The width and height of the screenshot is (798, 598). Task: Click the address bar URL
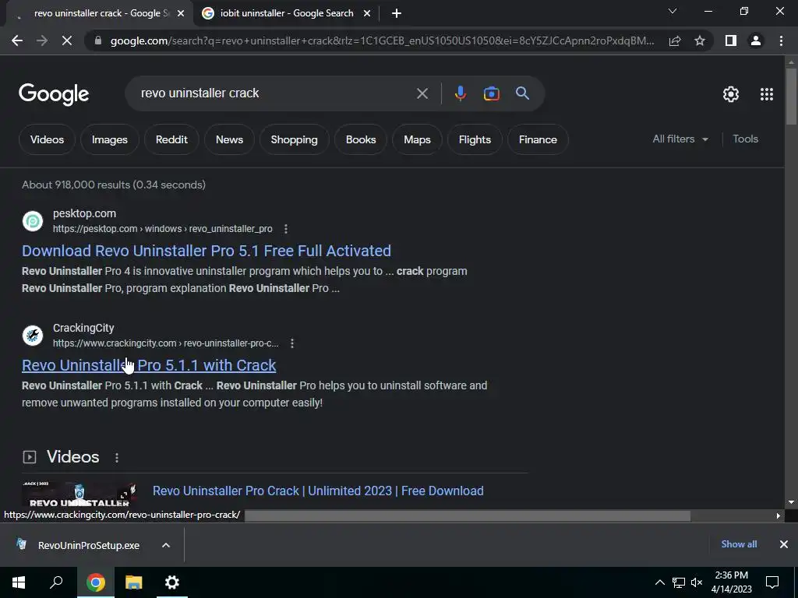click(382, 40)
